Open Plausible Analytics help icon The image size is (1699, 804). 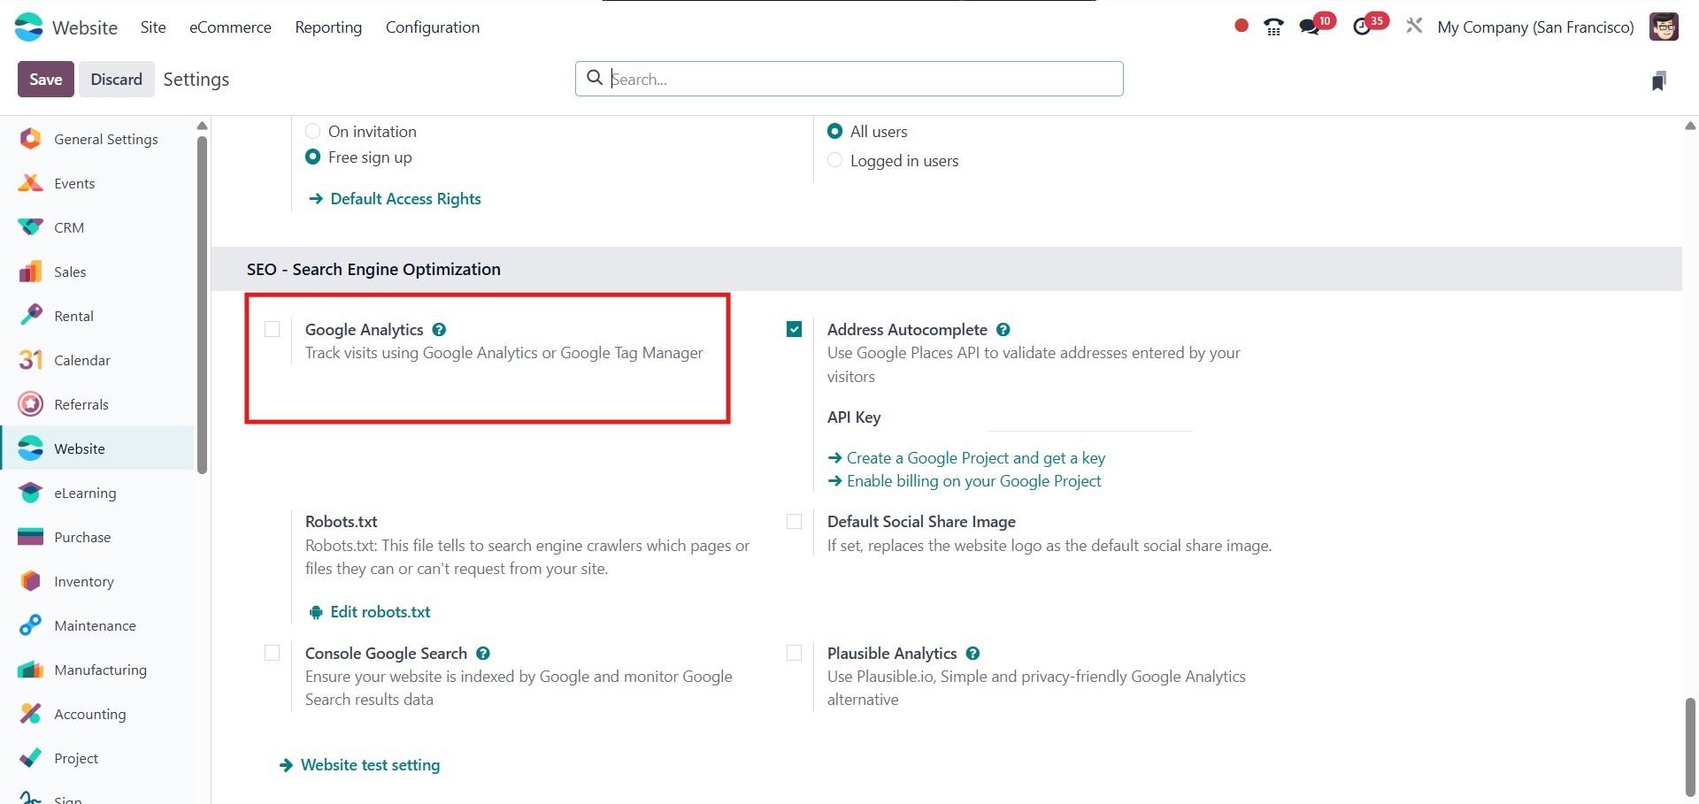[973, 654]
